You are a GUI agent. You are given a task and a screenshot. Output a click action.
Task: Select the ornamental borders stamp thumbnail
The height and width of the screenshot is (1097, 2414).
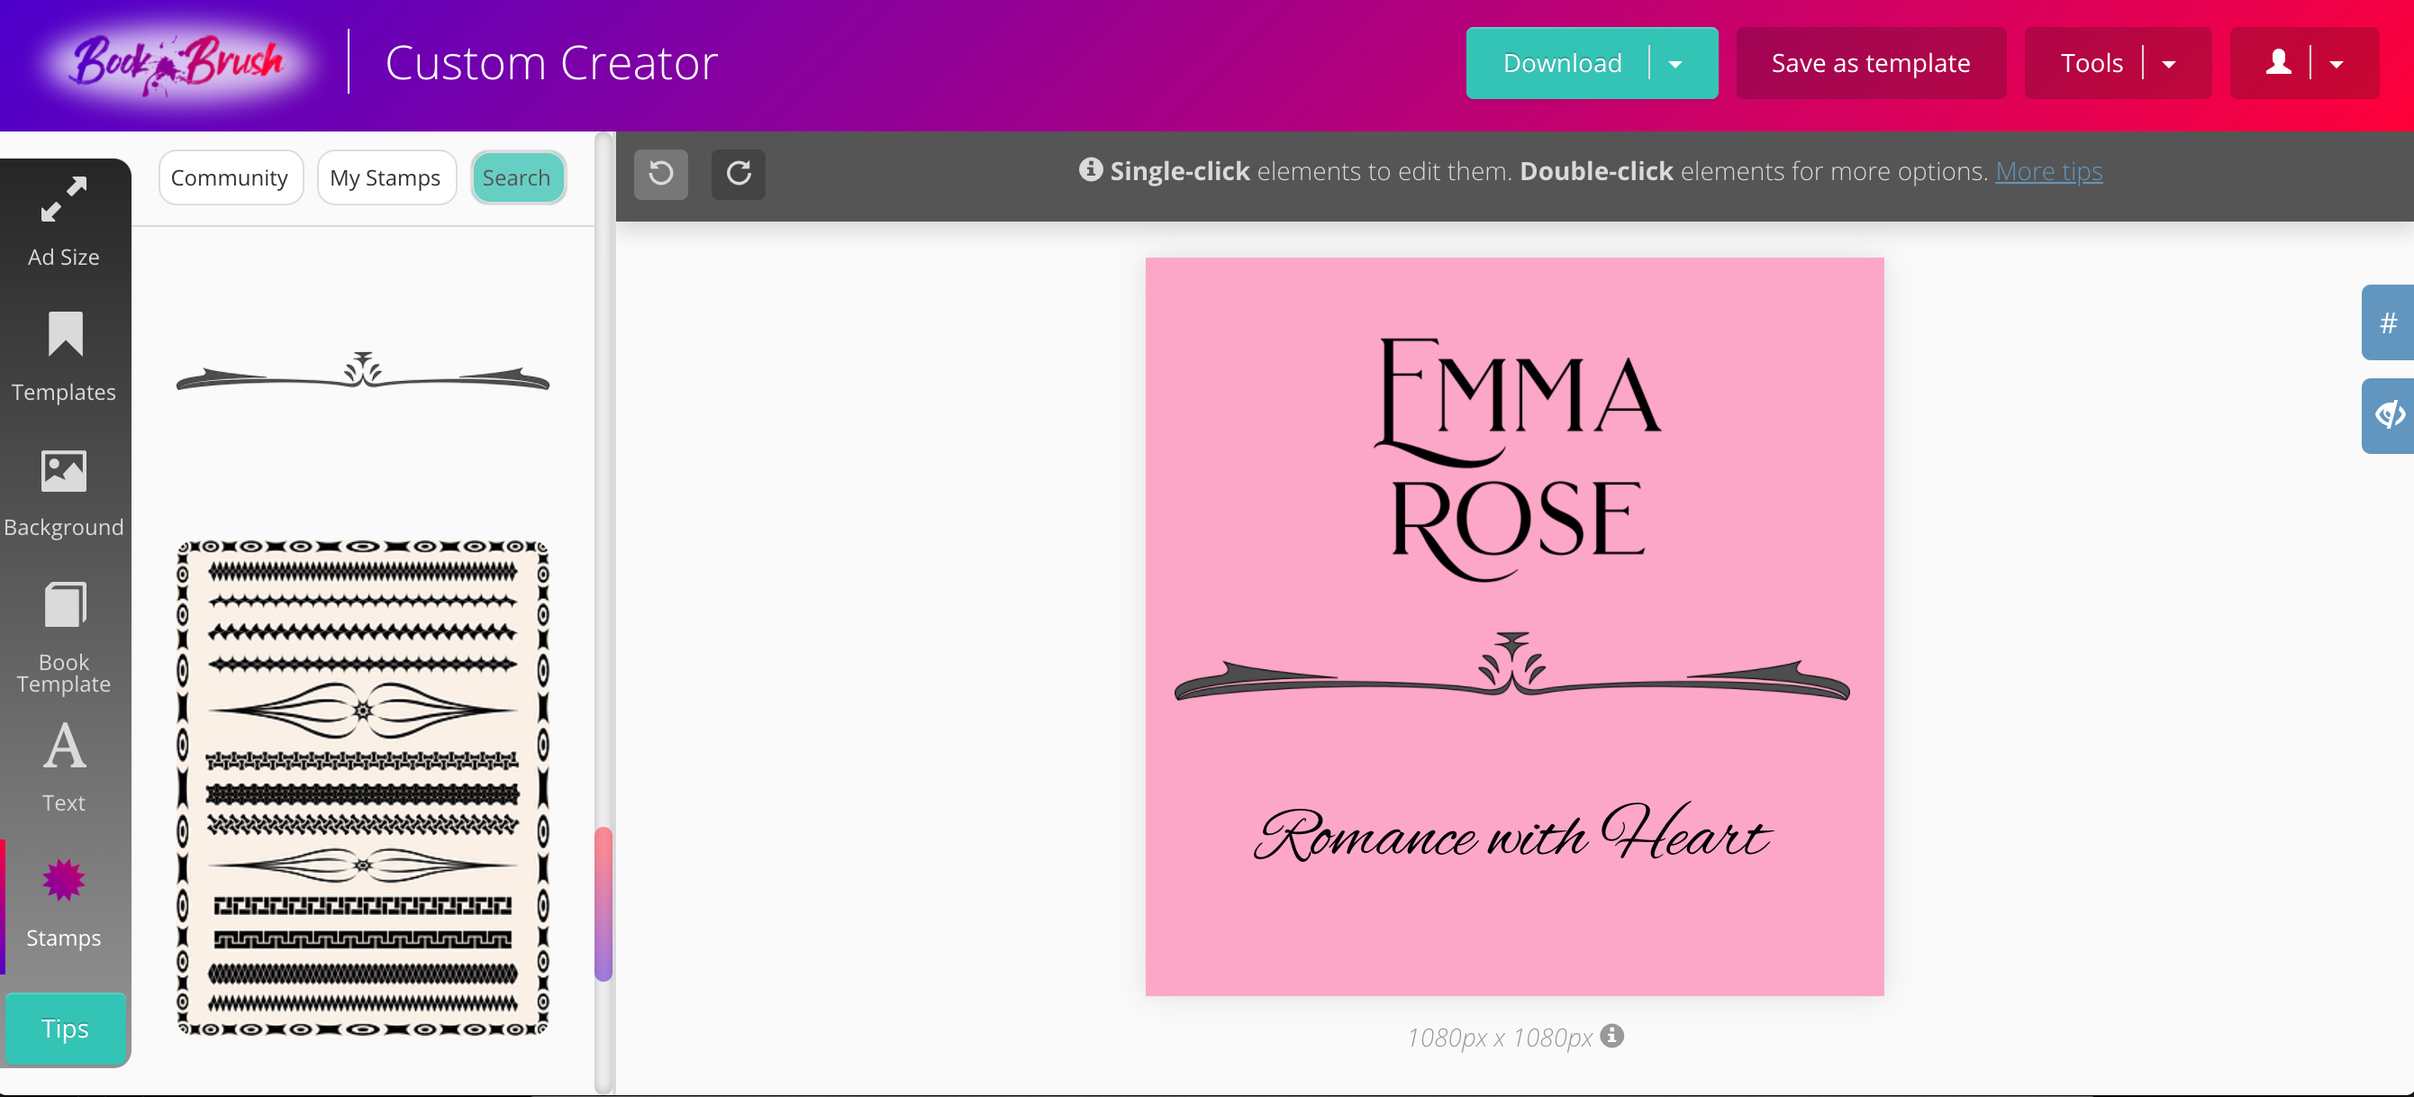(x=363, y=787)
